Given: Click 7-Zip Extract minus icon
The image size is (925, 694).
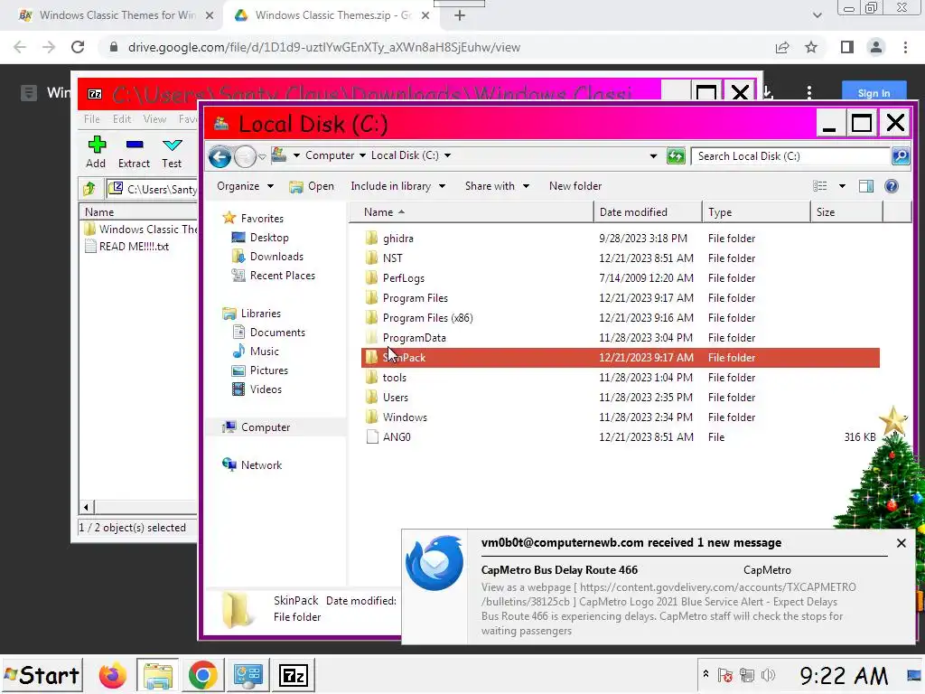Looking at the screenshot, I should coord(135,144).
